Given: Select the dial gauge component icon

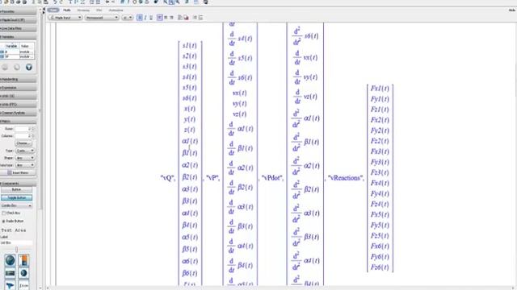Looking at the screenshot, I should 11,260.
